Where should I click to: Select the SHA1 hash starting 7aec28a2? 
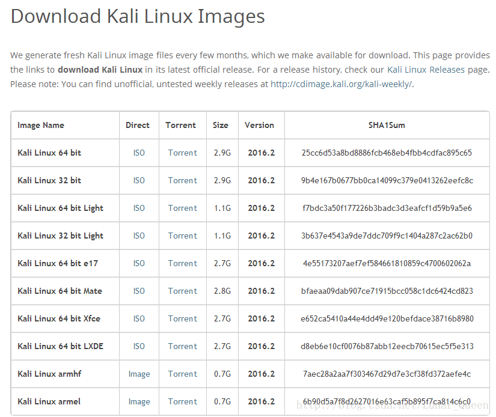click(x=387, y=374)
